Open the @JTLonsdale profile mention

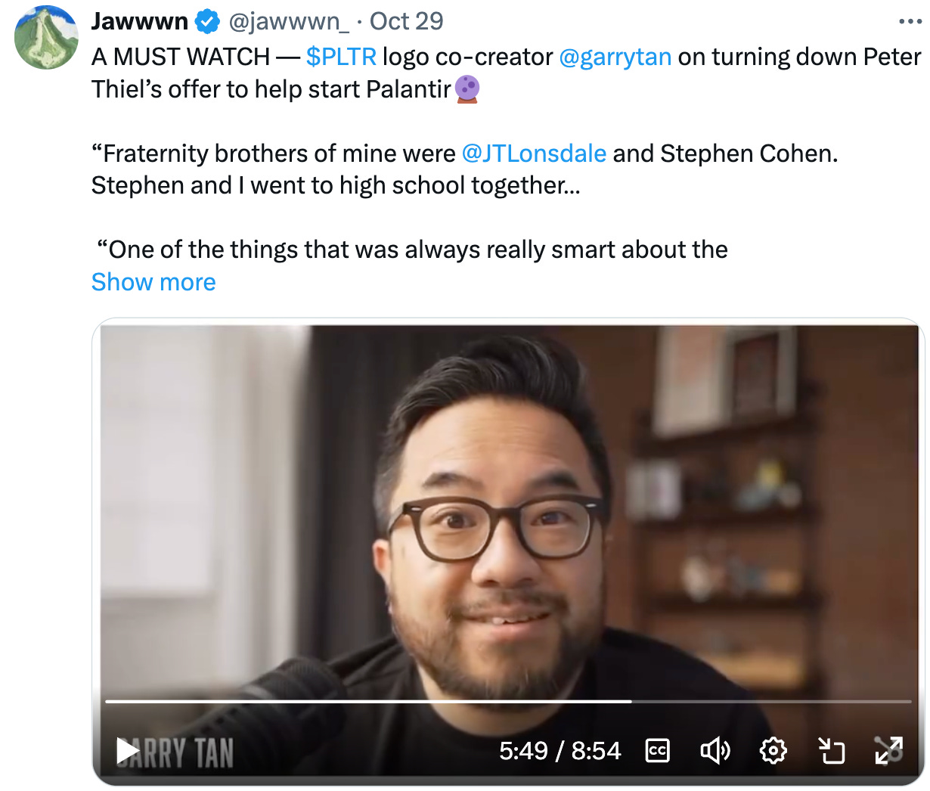[534, 154]
